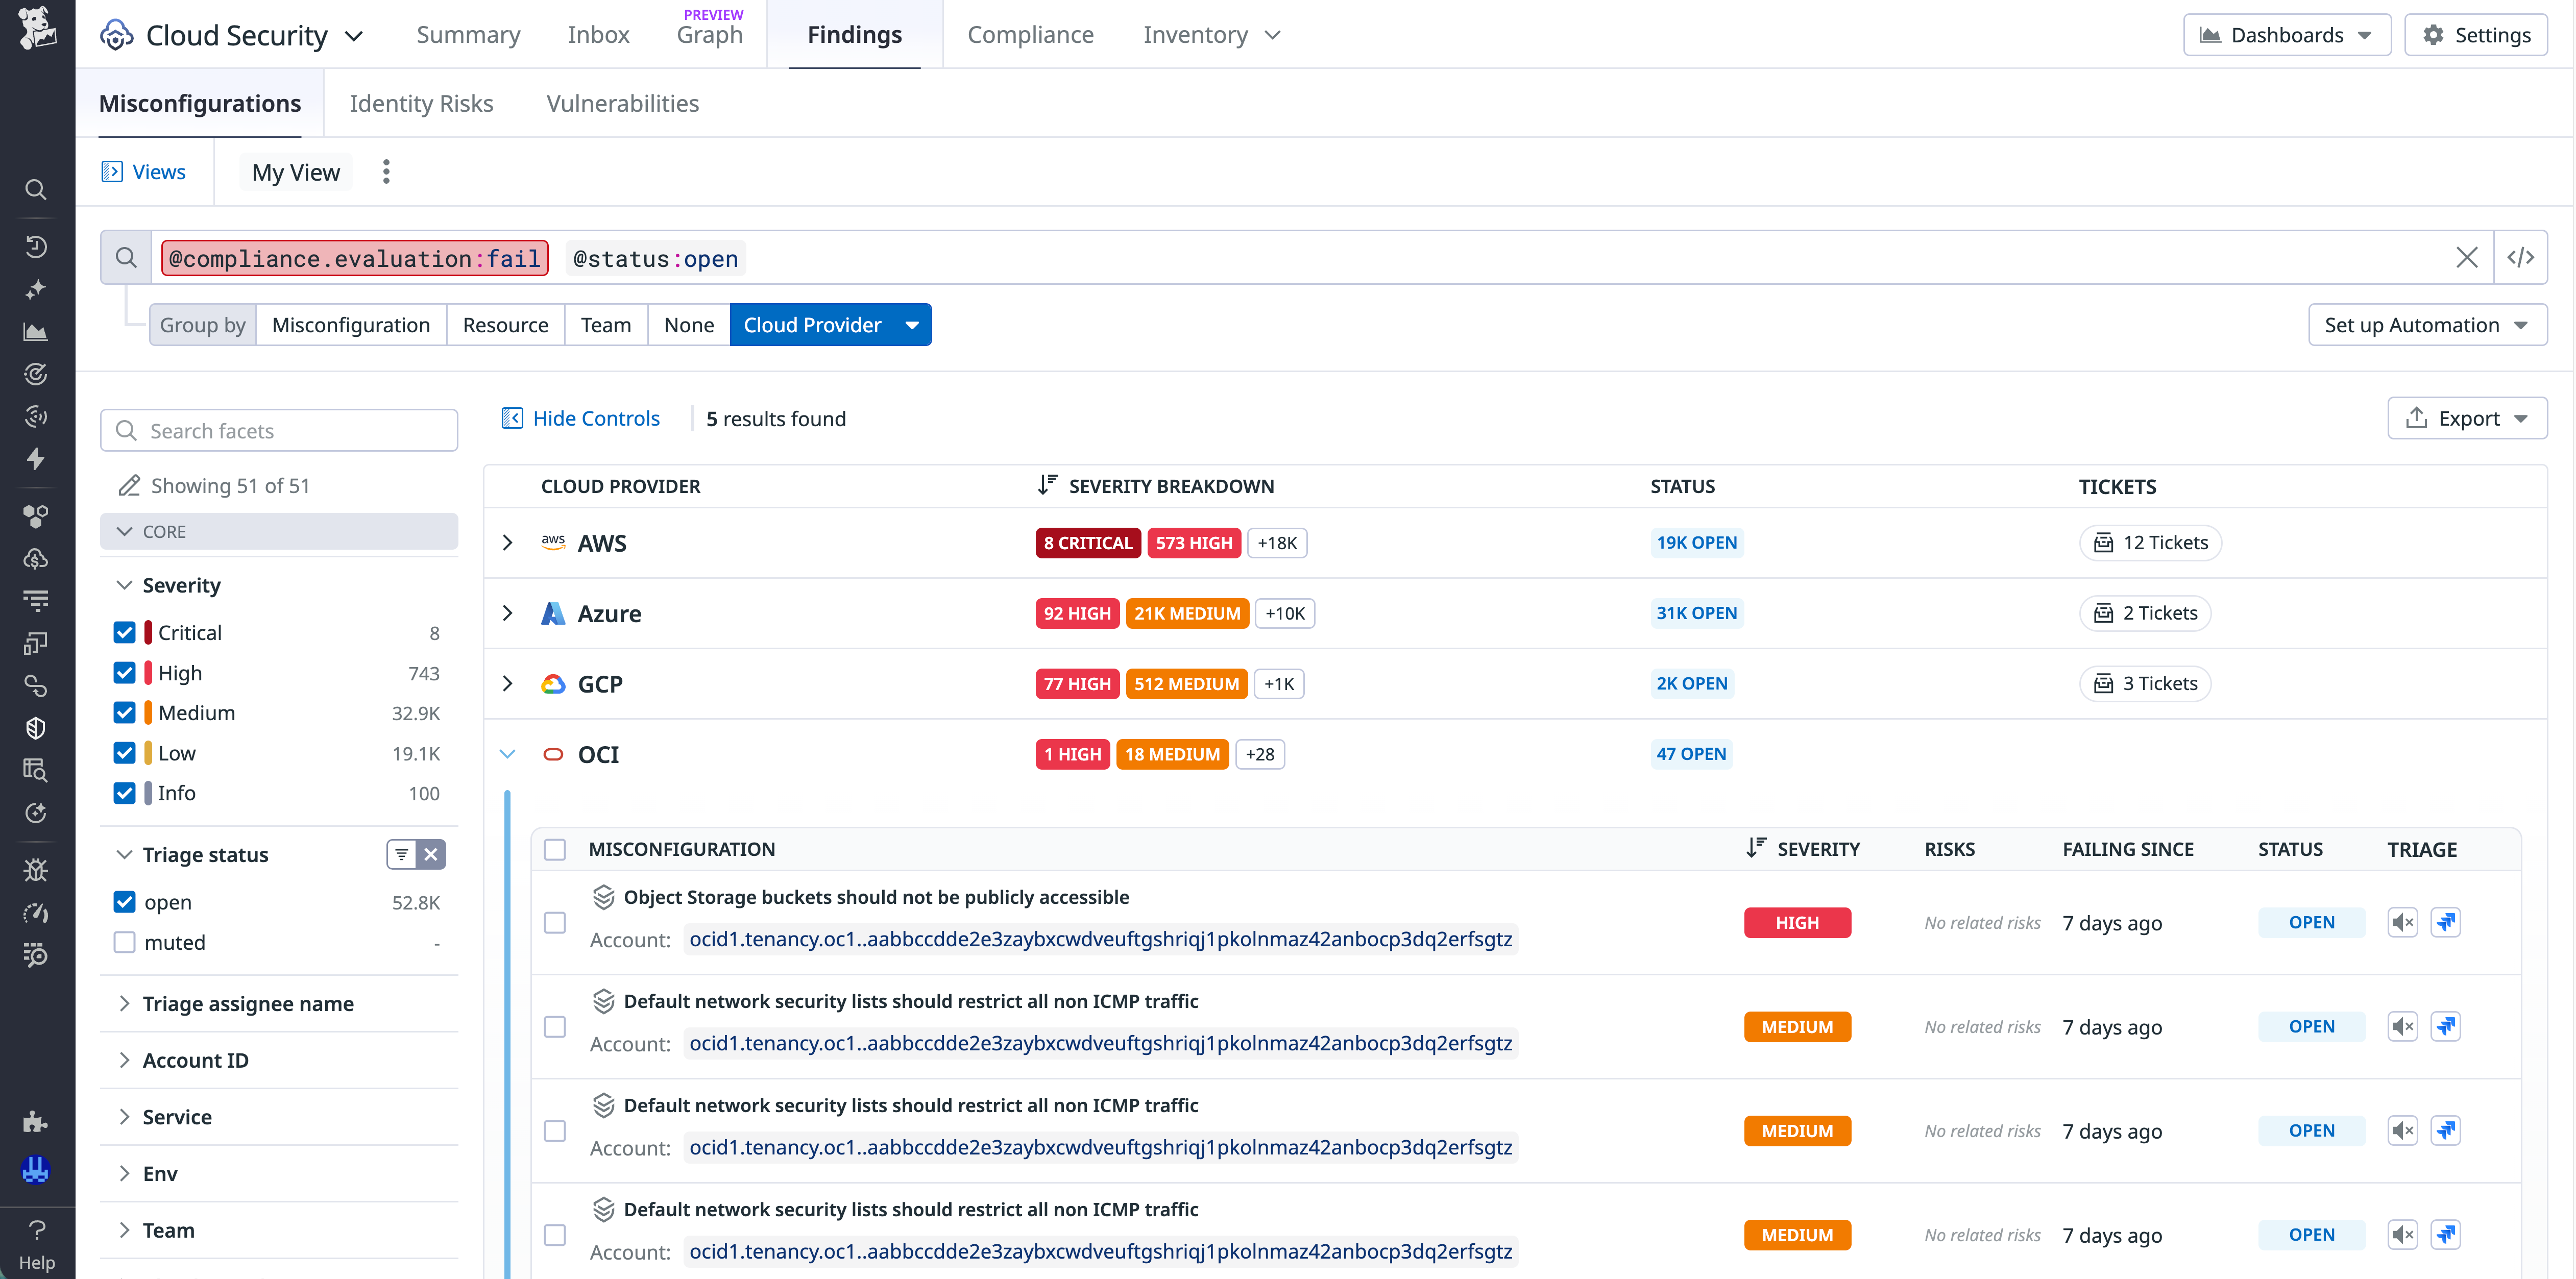Image resolution: width=2576 pixels, height=1279 pixels.
Task: Collapse the OCI group
Action: (x=507, y=754)
